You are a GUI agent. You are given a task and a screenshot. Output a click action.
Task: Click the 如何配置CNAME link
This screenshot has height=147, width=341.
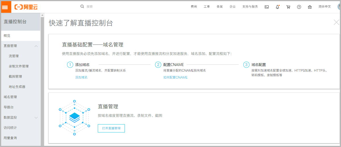coord(175,77)
